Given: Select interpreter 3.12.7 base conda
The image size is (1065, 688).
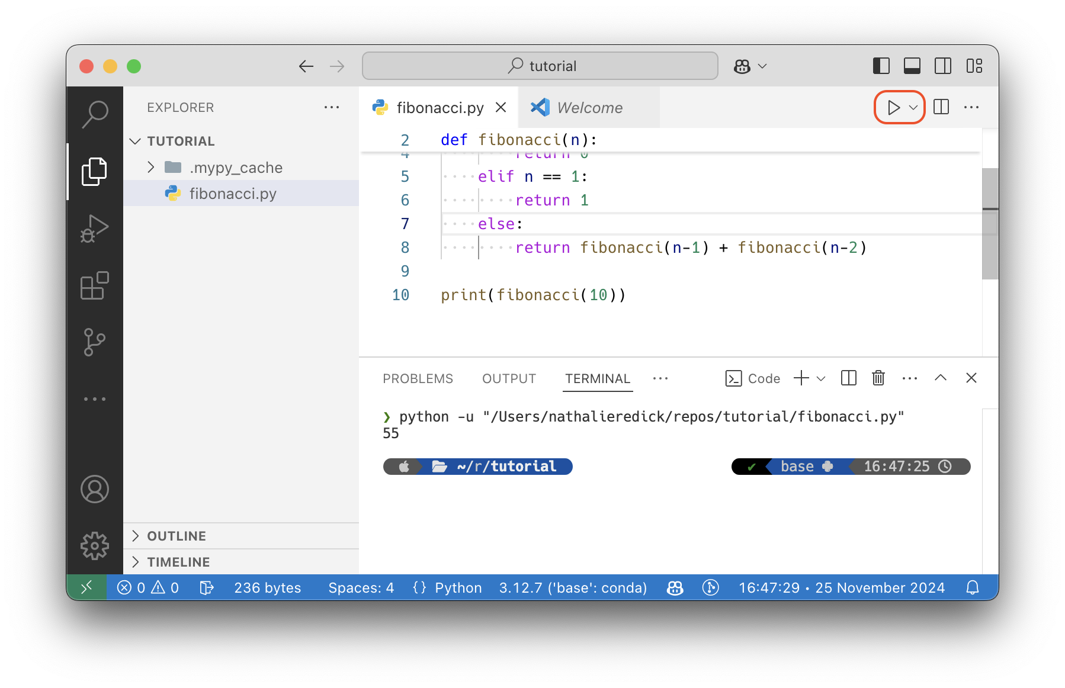Looking at the screenshot, I should [573, 587].
